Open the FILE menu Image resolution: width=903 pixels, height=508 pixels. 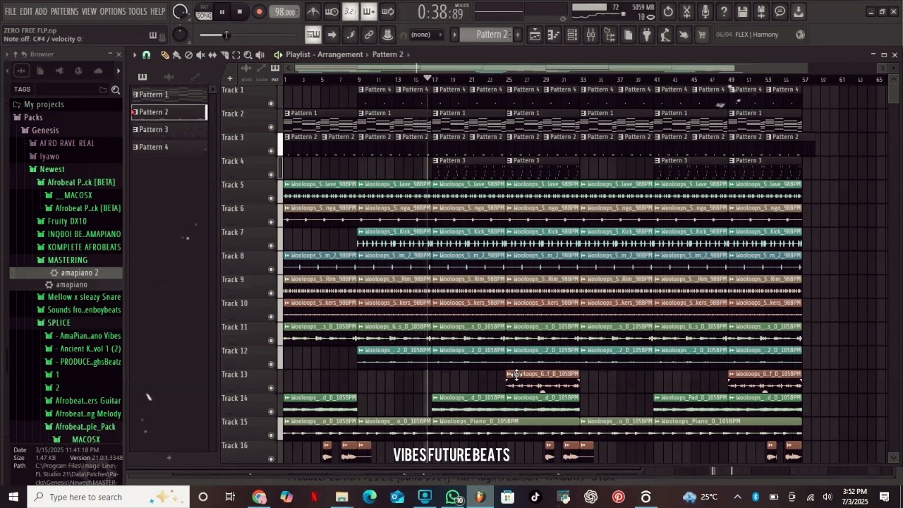(11, 11)
